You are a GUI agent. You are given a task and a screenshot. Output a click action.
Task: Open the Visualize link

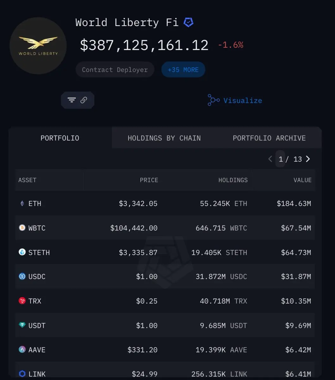coord(243,100)
